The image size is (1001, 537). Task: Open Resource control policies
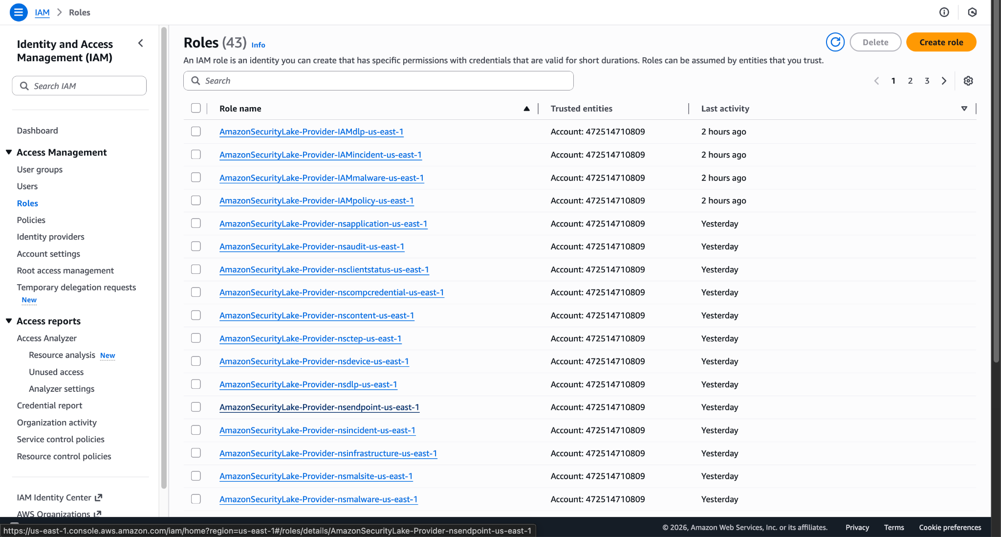[64, 456]
